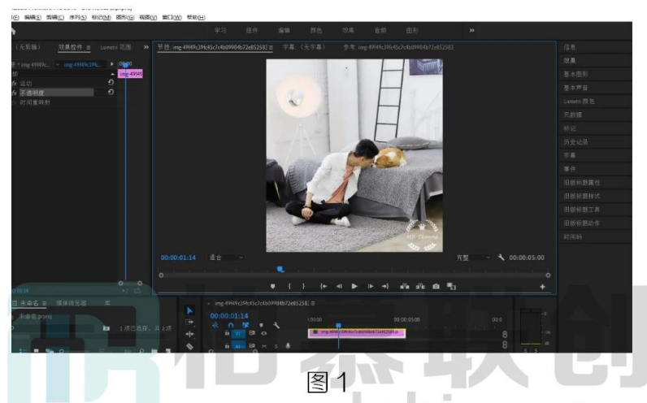Viewport: 647px width, 403px height.
Task: Open the 基本图形 panel
Action: (x=575, y=74)
